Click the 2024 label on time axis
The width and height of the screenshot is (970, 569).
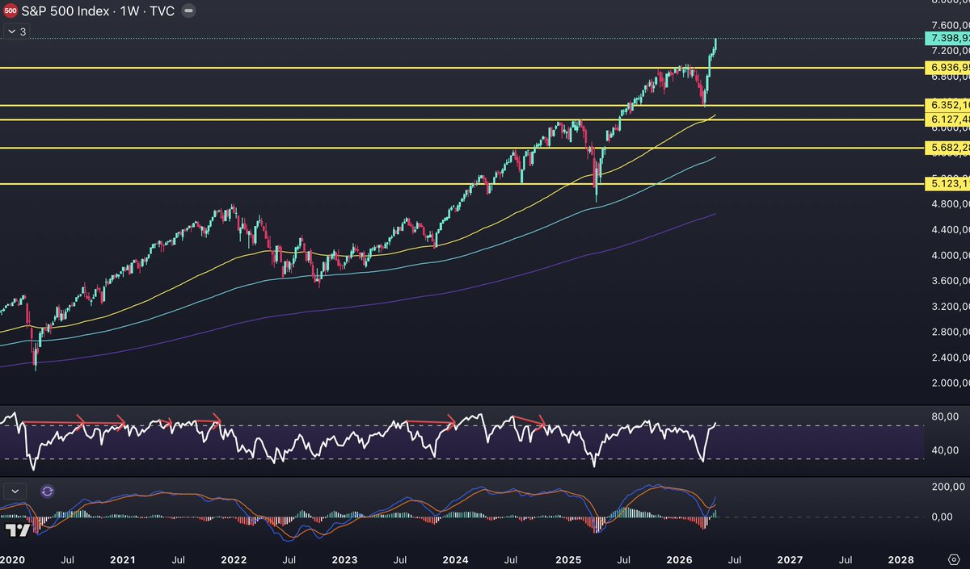point(456,559)
